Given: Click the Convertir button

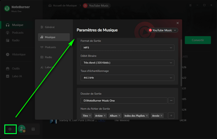Looking at the screenshot, I should (x=198, y=40).
